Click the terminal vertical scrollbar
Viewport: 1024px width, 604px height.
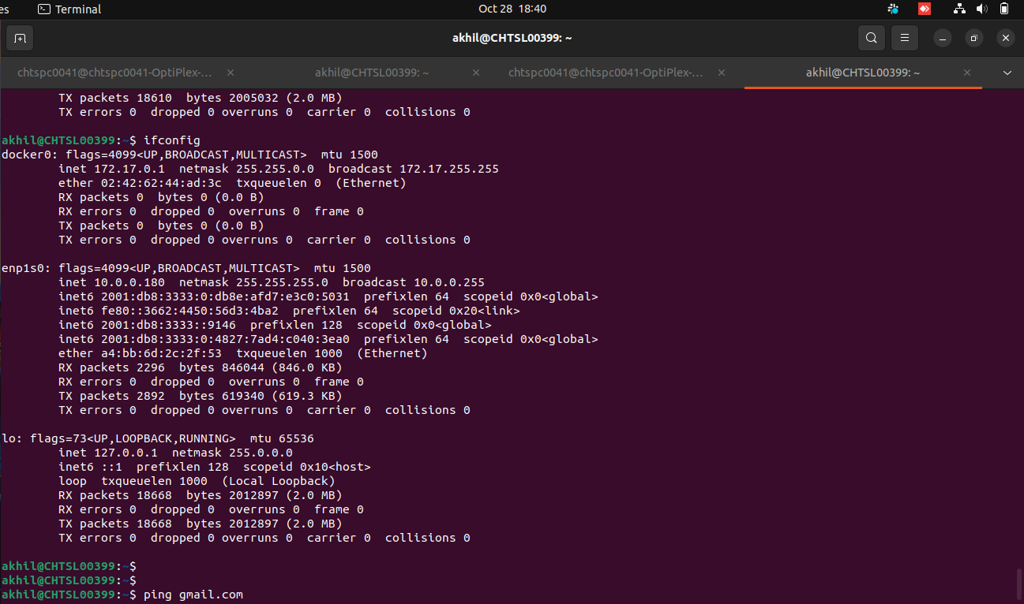(x=1018, y=583)
